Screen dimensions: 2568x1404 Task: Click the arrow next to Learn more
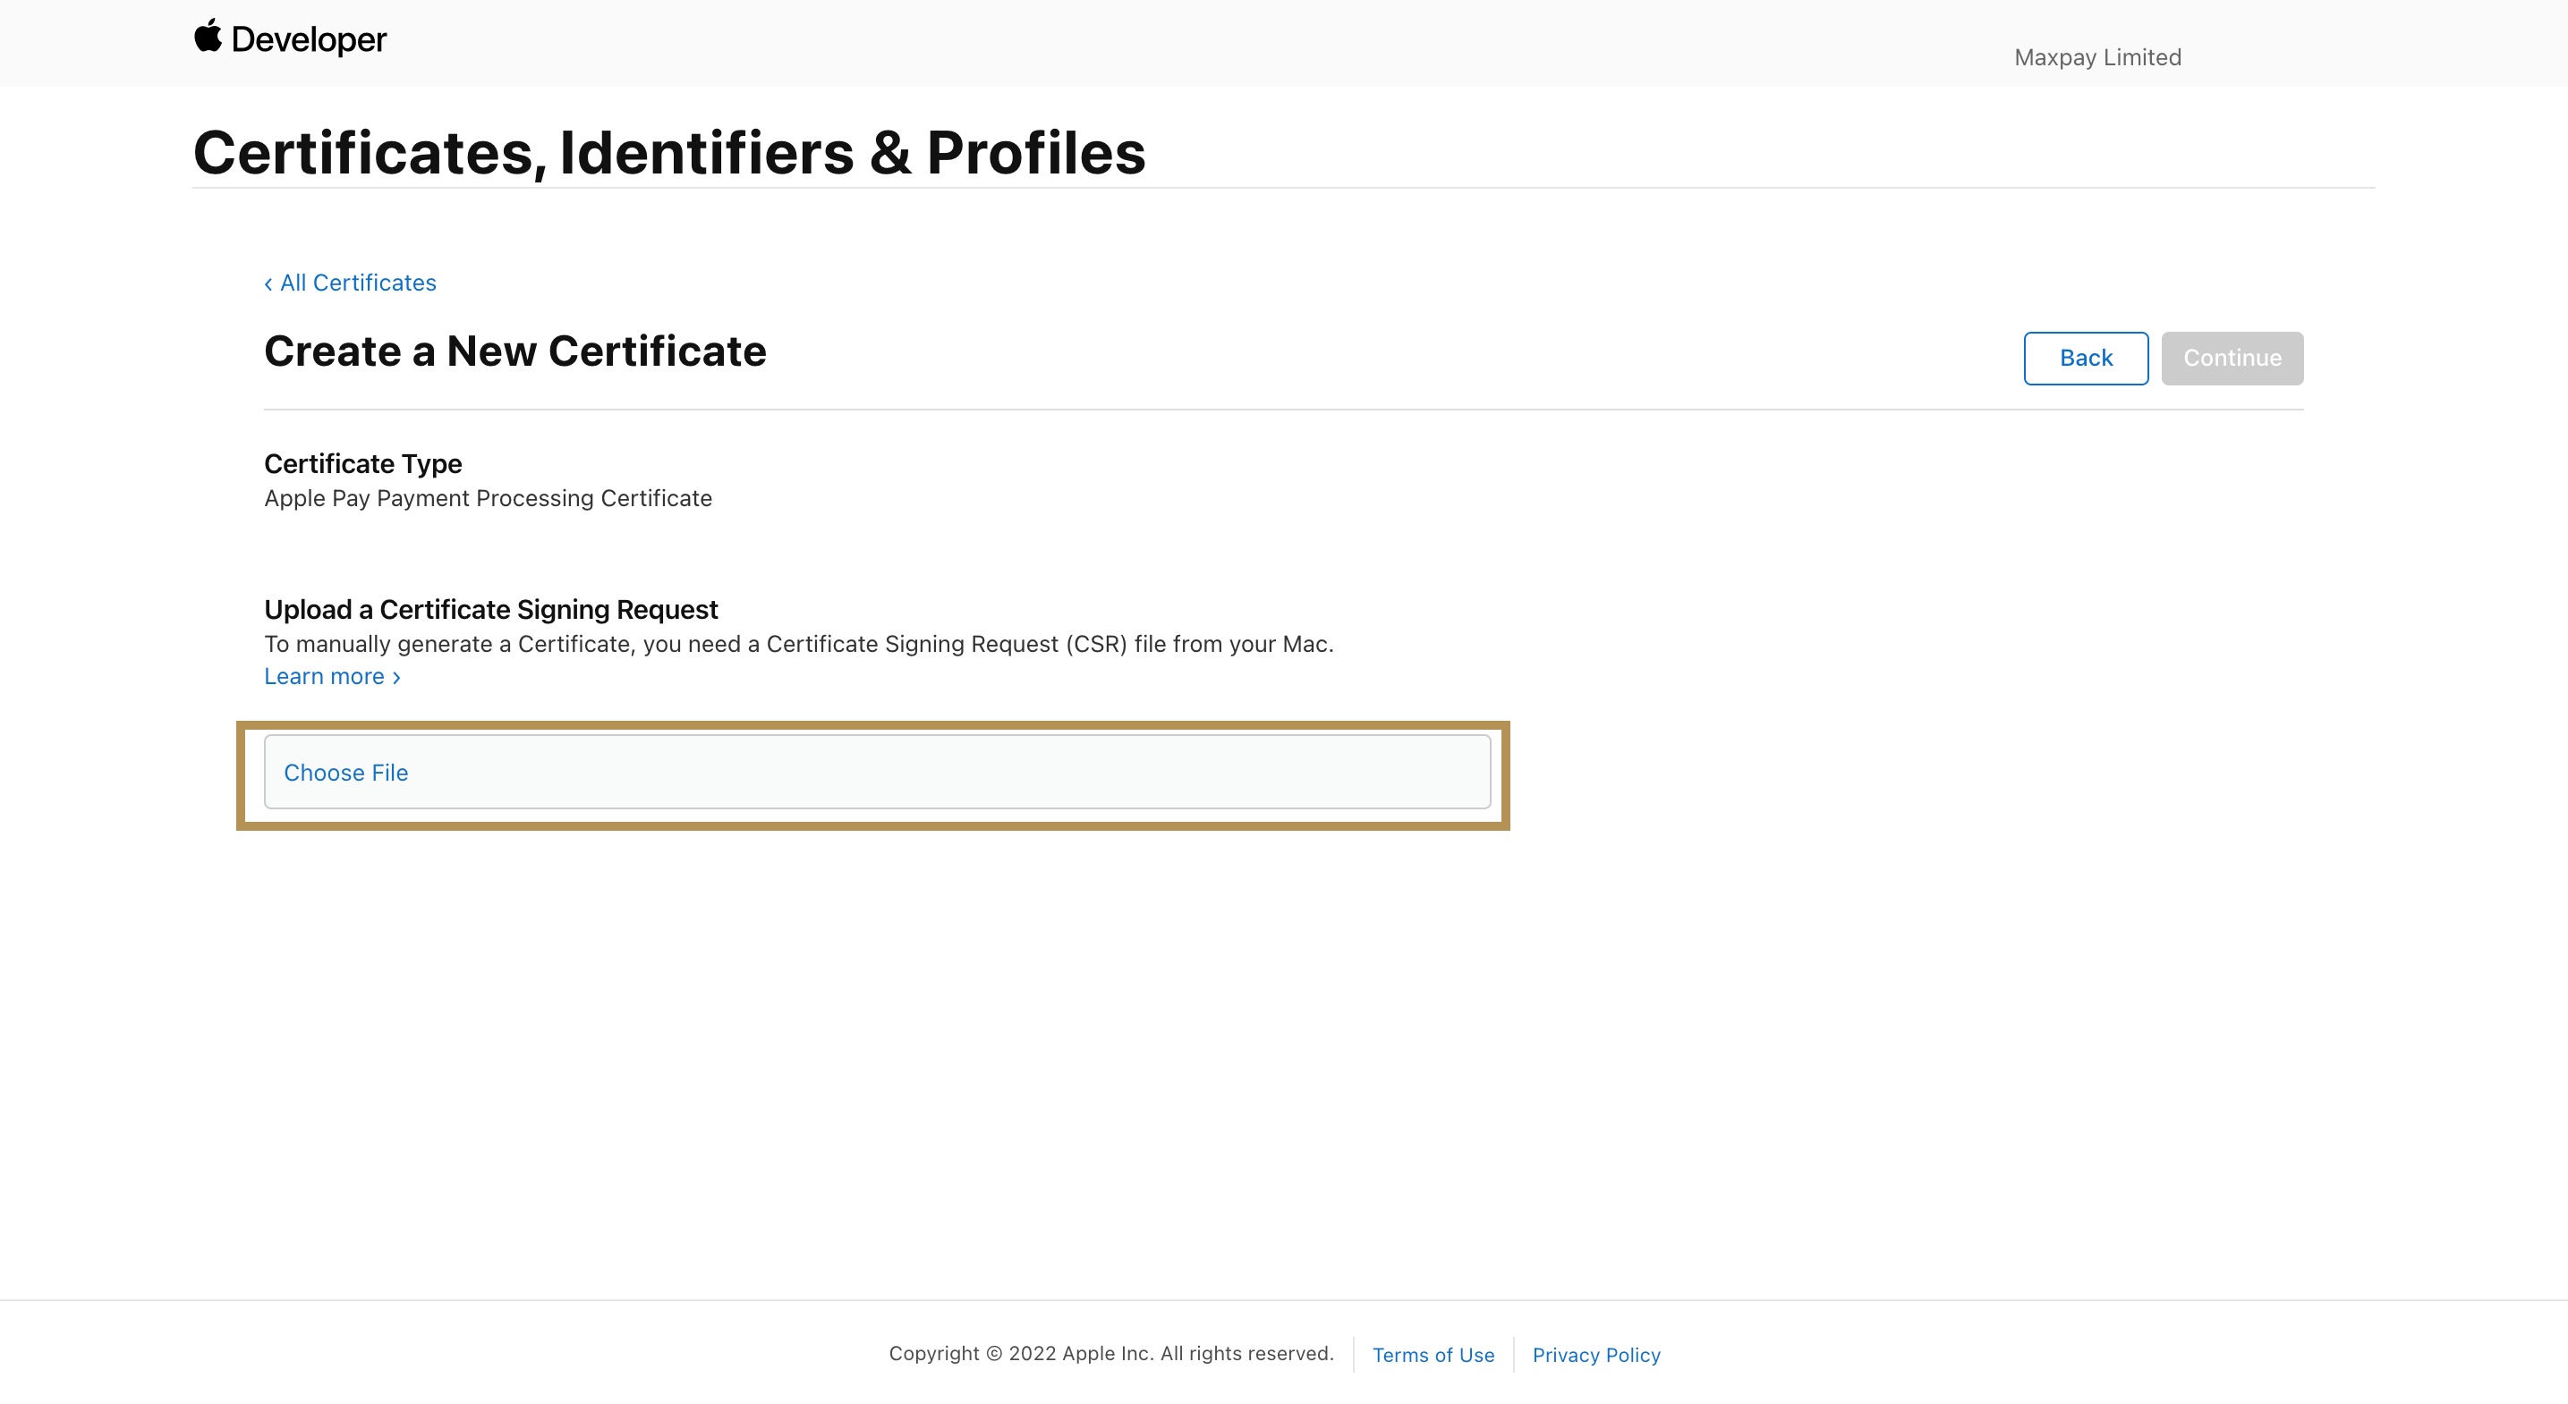[x=395, y=678]
